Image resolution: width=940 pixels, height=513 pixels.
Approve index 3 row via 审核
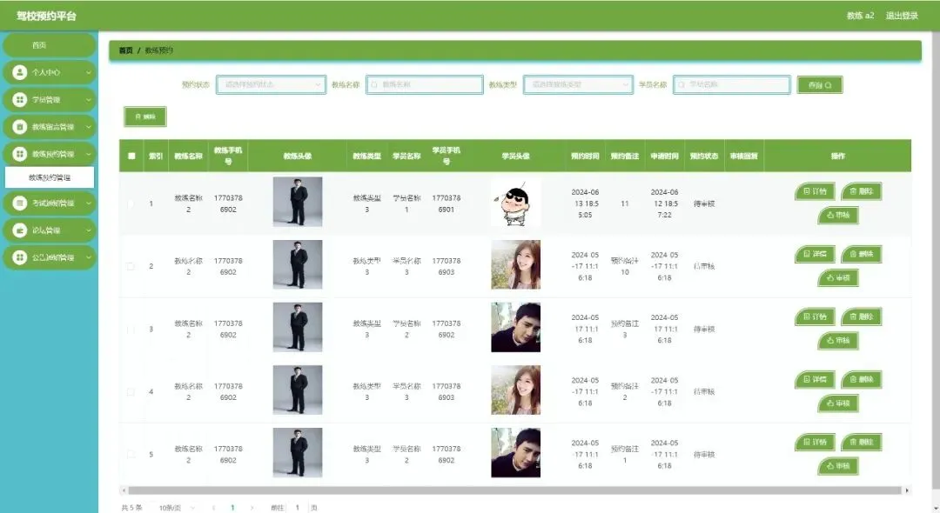click(x=838, y=341)
